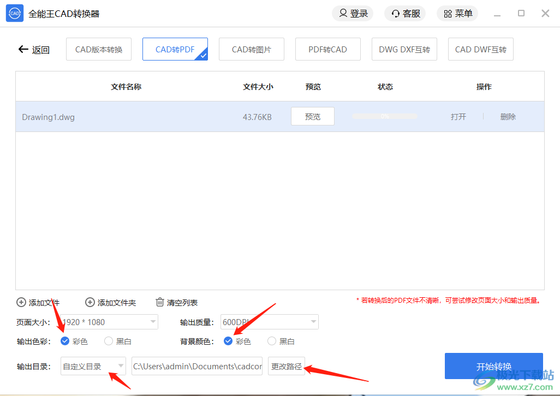Open the 输出质量 dropdown showing 600DPI
The height and width of the screenshot is (396, 560).
coord(269,322)
